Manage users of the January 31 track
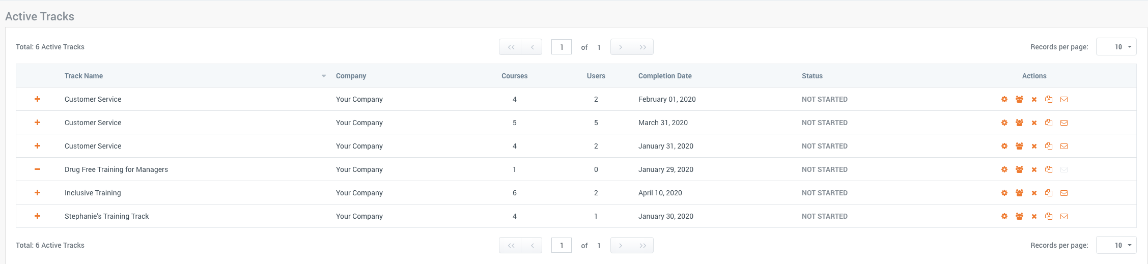The width and height of the screenshot is (1148, 264). (1019, 146)
